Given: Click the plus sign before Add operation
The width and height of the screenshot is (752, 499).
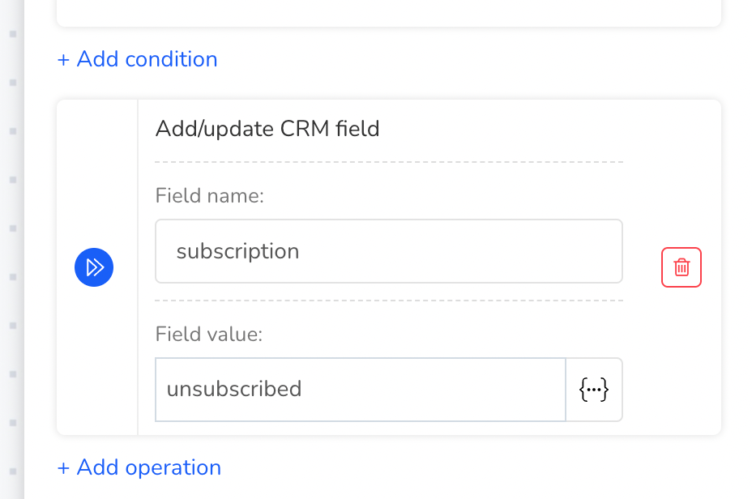Looking at the screenshot, I should 63,468.
